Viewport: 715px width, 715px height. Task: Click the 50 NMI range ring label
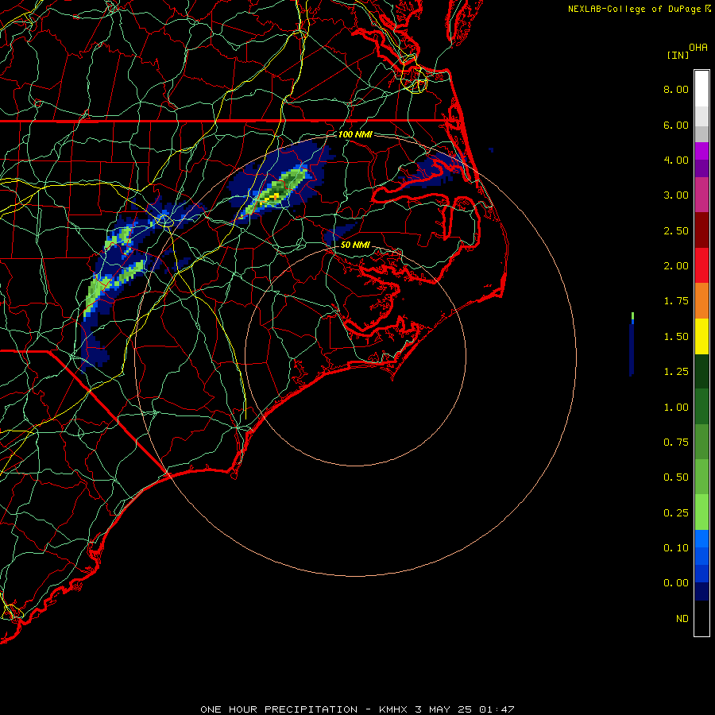click(x=355, y=245)
